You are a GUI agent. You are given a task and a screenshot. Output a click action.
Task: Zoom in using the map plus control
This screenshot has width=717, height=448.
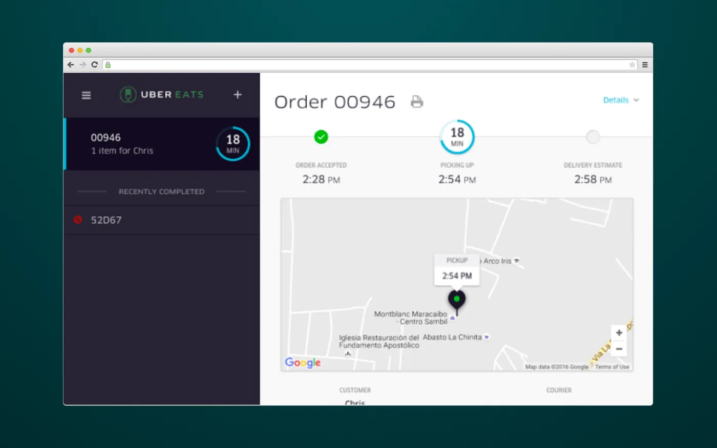[619, 332]
